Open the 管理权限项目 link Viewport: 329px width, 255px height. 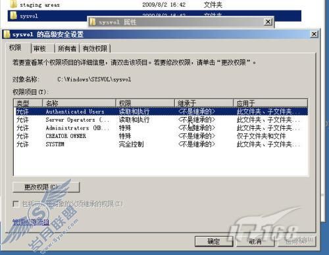click(31, 222)
